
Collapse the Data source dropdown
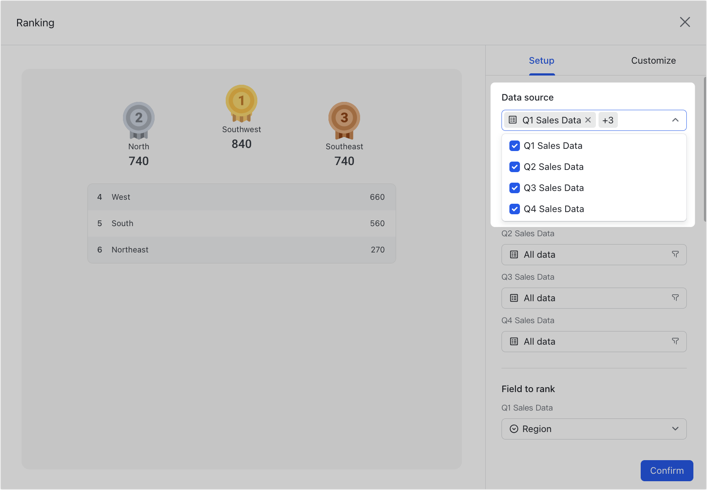click(675, 120)
